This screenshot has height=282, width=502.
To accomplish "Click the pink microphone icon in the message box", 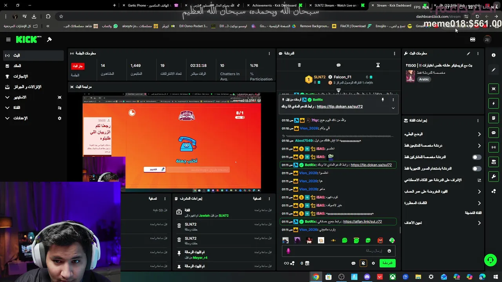I will 288,251.
